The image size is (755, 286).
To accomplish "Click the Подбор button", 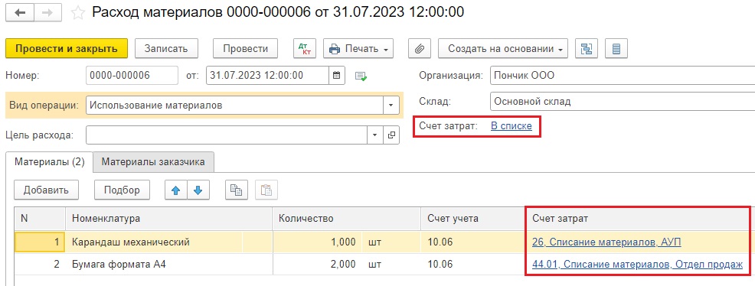I will pyautogui.click(x=122, y=190).
